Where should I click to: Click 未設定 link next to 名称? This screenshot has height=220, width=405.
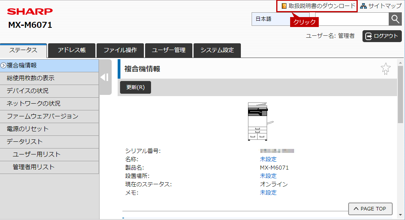[x=268, y=159]
